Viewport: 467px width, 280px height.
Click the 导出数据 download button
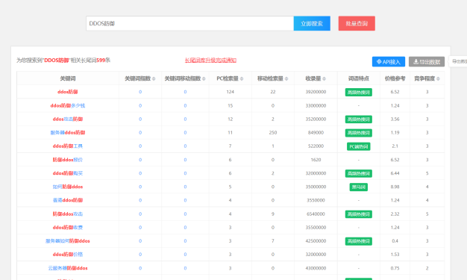(427, 62)
